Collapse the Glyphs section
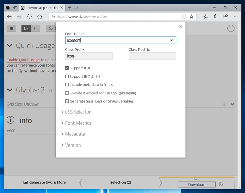This screenshot has height=193, width=245. click(10, 90)
